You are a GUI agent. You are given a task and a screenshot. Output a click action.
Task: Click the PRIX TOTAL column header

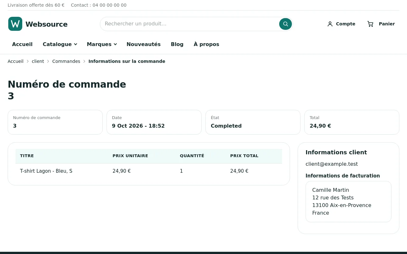pyautogui.click(x=244, y=156)
